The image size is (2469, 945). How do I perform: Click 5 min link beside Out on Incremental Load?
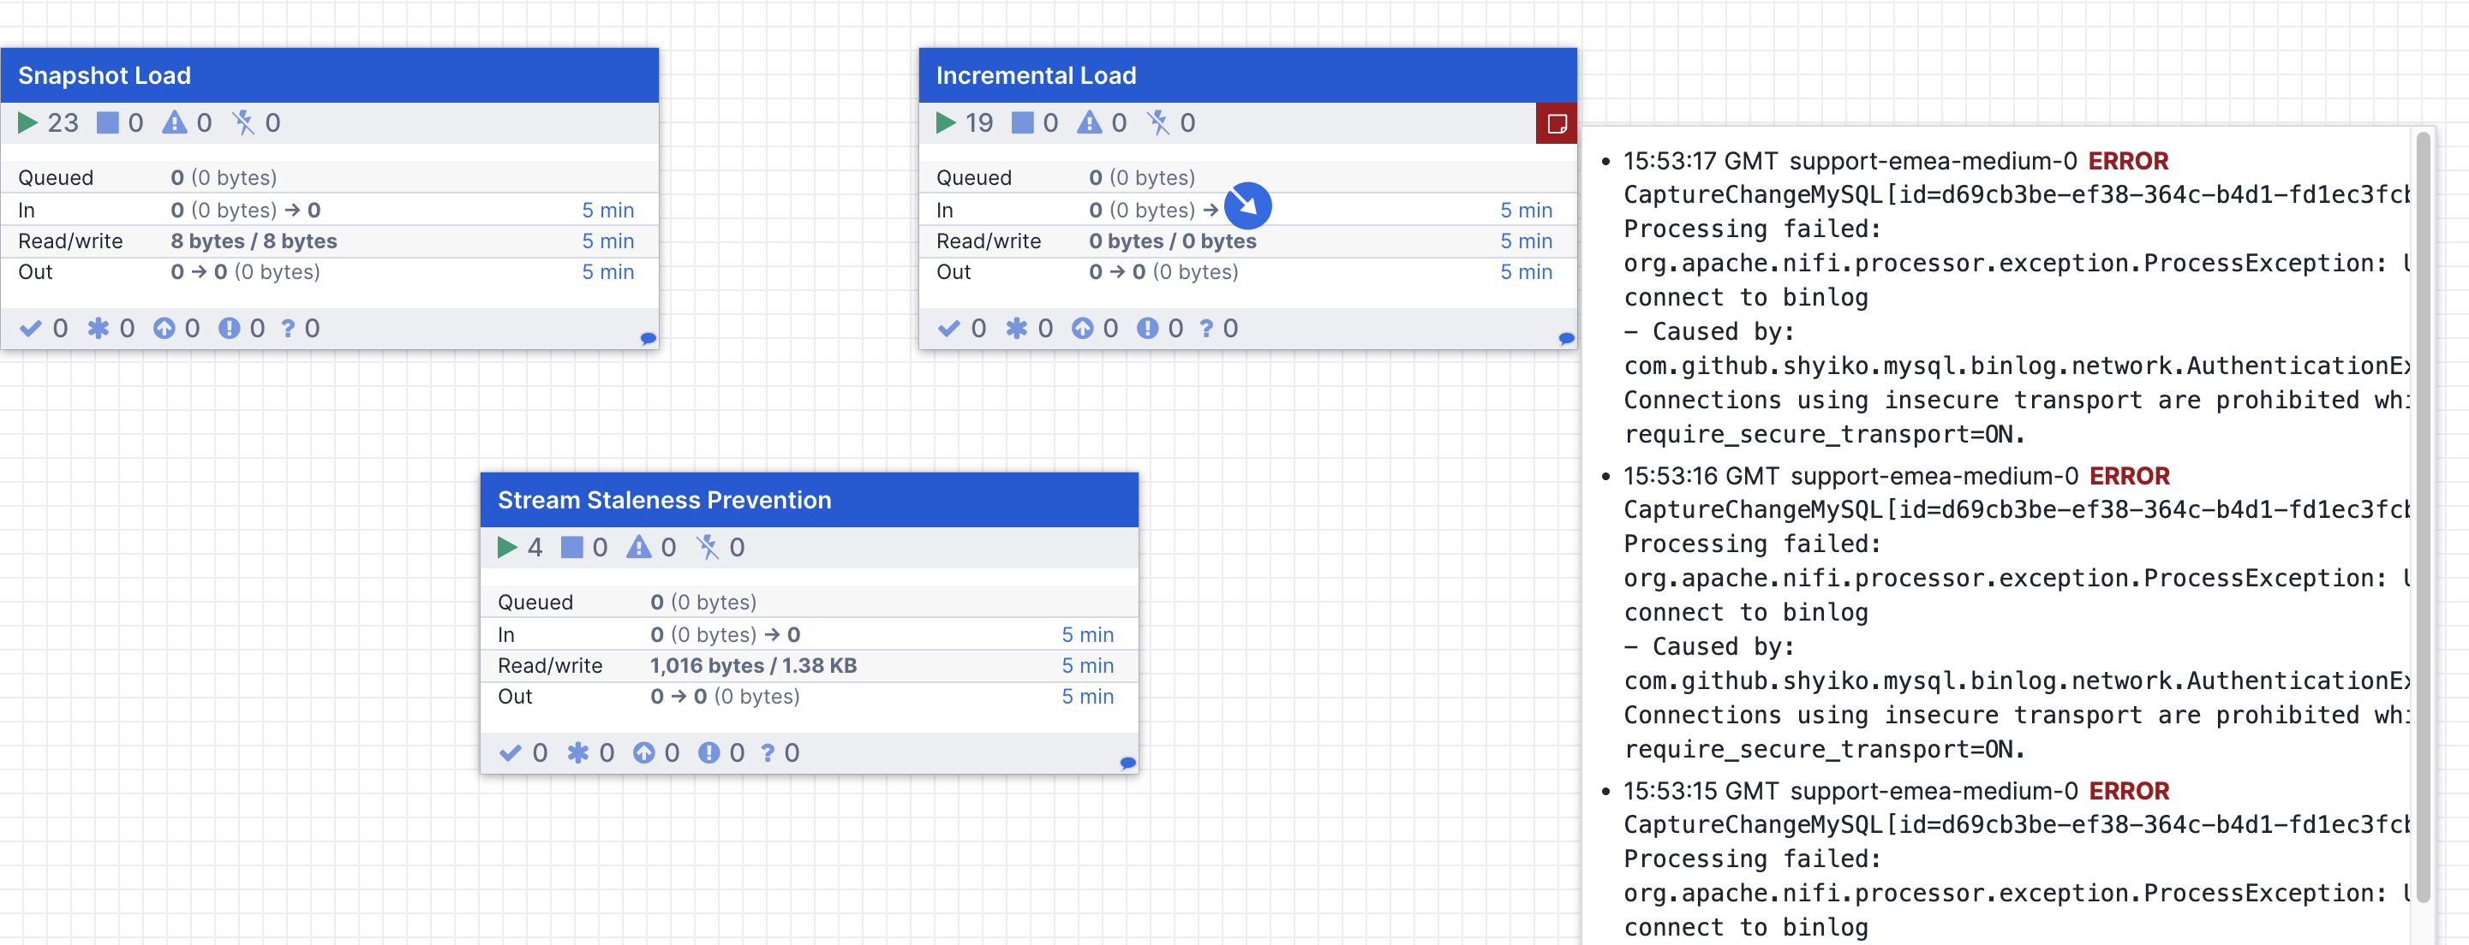point(1526,272)
